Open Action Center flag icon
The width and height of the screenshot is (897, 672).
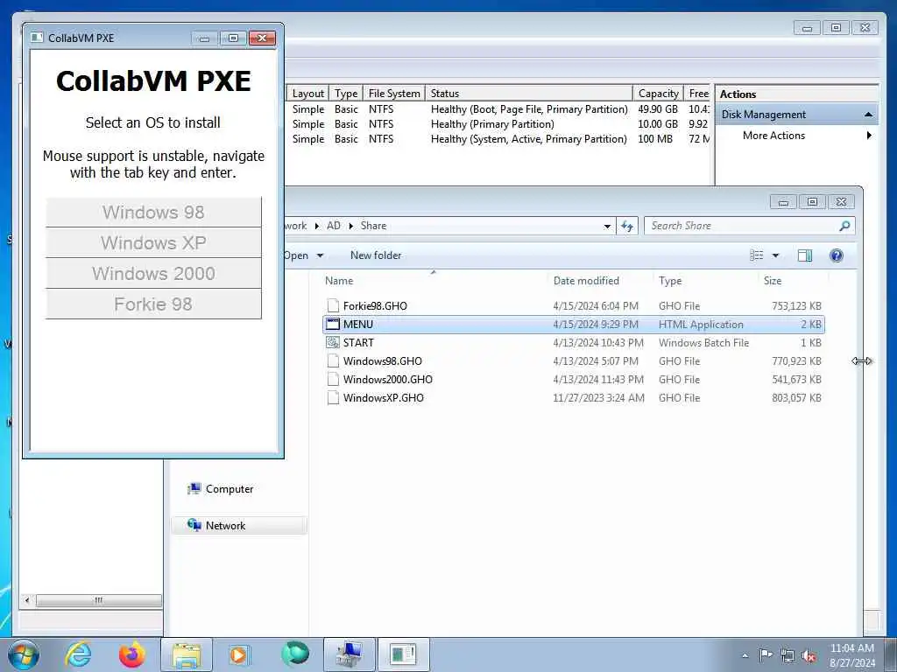[766, 655]
